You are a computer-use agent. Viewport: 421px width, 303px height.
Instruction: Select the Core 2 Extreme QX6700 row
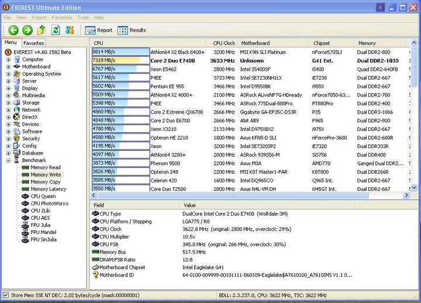click(x=250, y=112)
